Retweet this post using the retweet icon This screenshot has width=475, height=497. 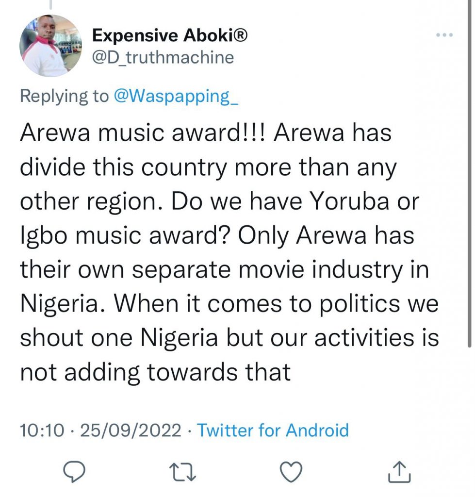[x=184, y=471]
